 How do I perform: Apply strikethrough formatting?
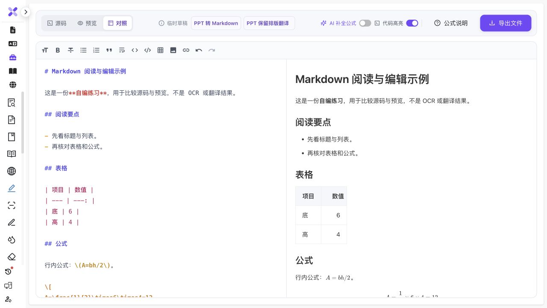[71, 50]
